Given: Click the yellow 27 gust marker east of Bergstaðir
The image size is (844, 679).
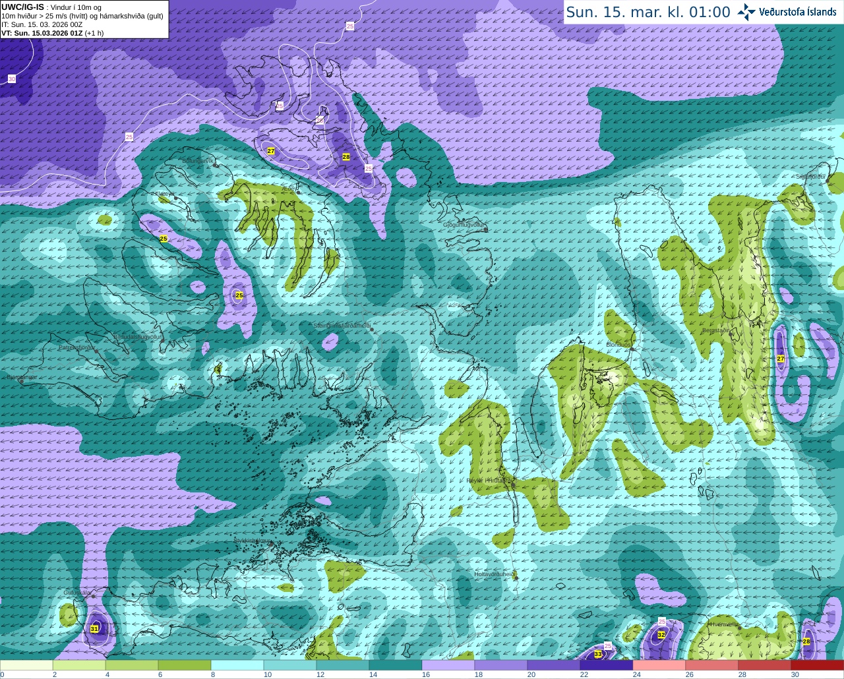Looking at the screenshot, I should [x=781, y=359].
